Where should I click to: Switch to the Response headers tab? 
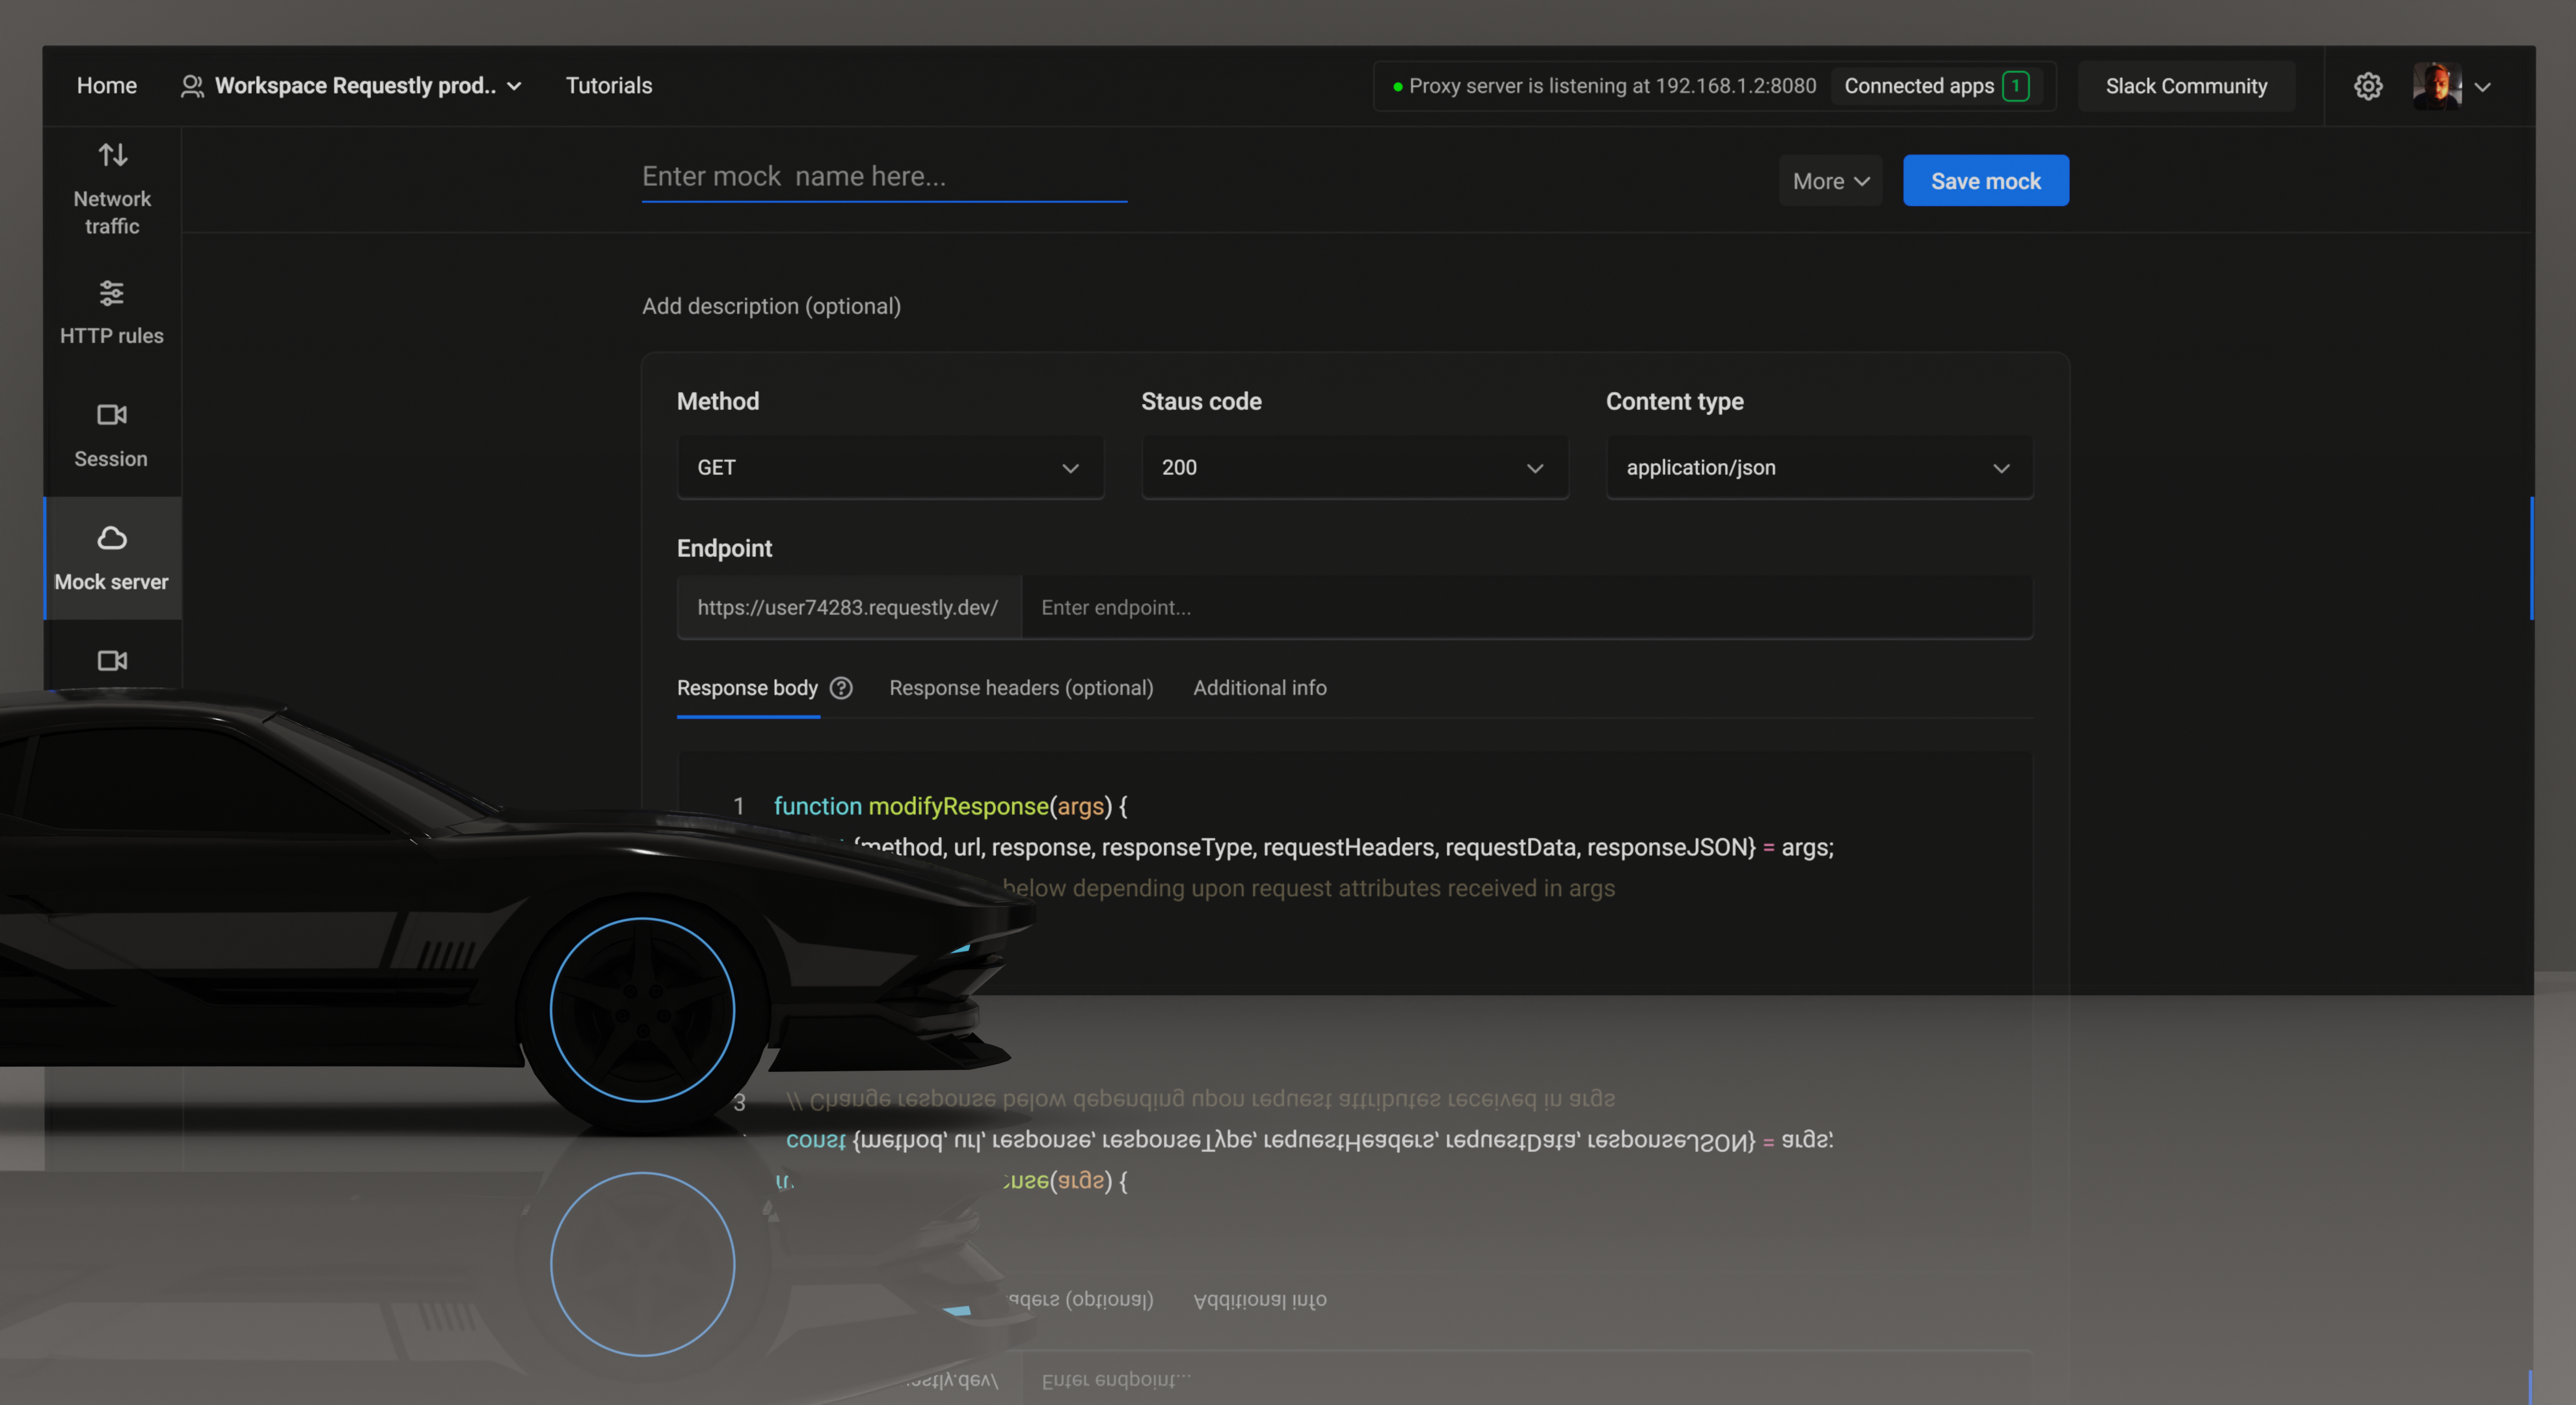[1020, 688]
